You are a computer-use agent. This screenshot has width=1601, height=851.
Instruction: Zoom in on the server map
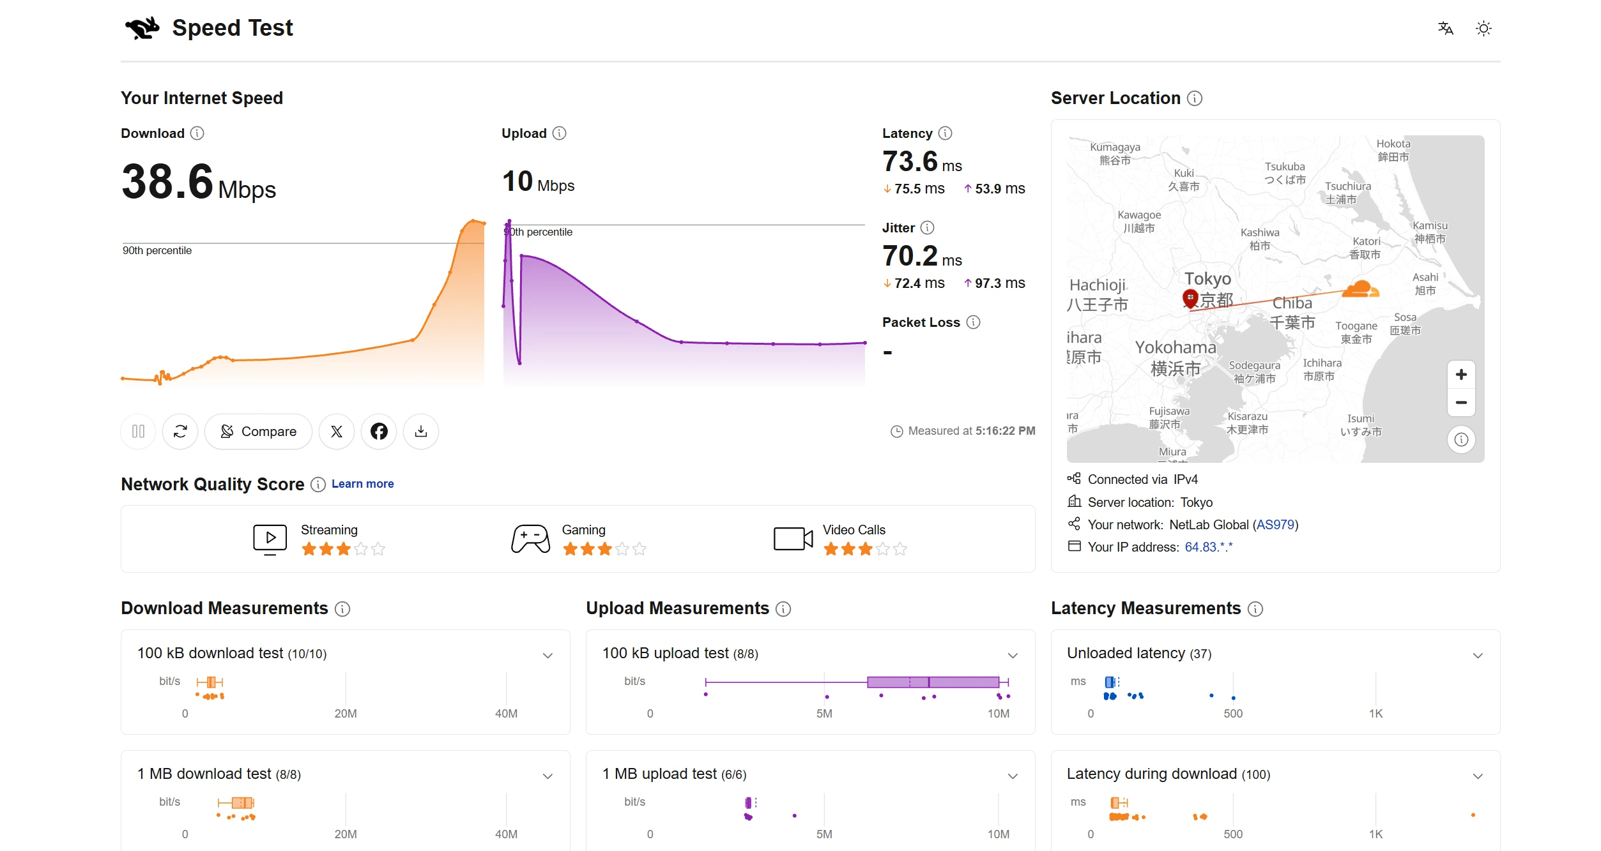1461,375
